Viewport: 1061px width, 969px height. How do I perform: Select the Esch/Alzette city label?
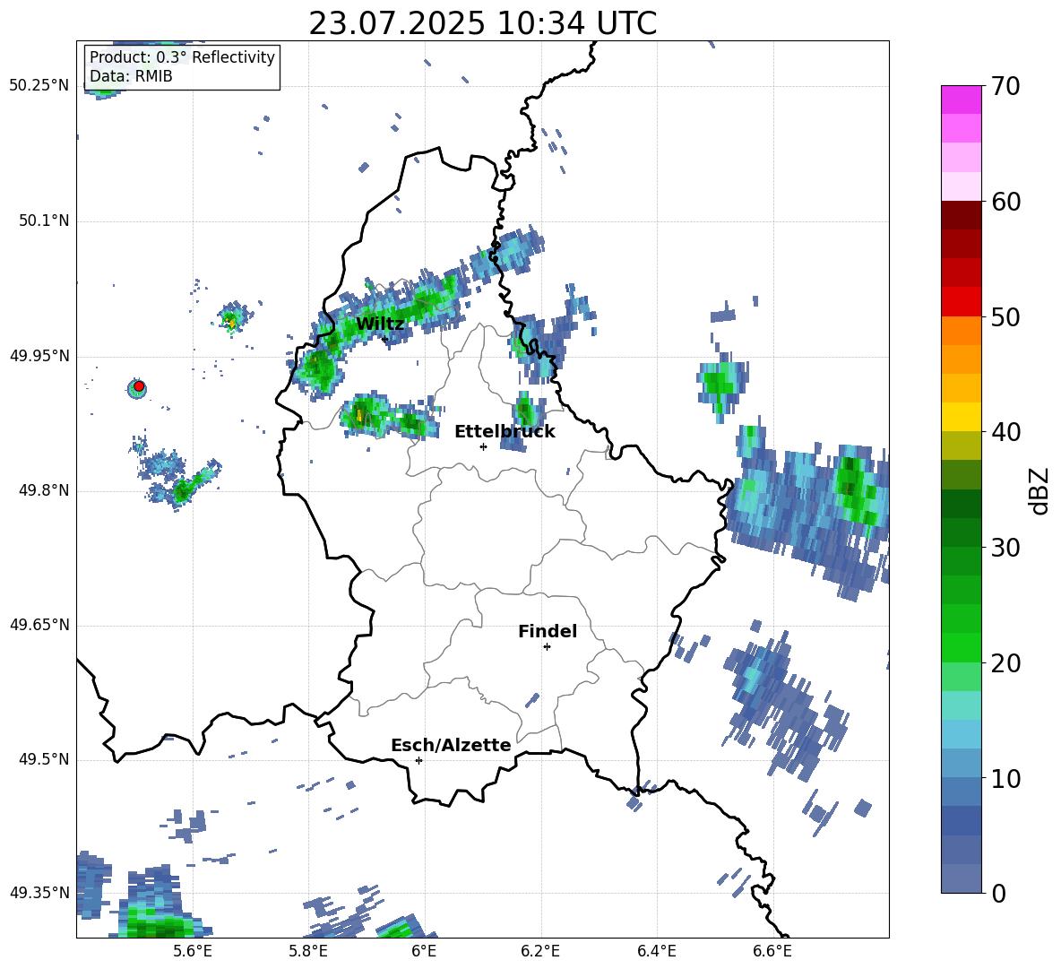(451, 745)
